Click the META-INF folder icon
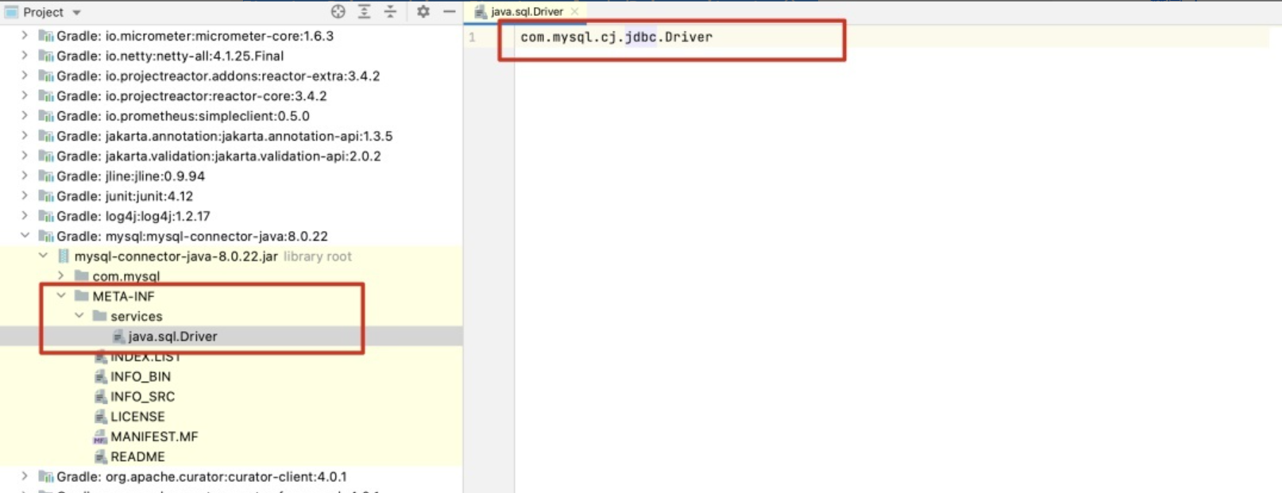Viewport: 1282px width, 493px height. [x=81, y=296]
